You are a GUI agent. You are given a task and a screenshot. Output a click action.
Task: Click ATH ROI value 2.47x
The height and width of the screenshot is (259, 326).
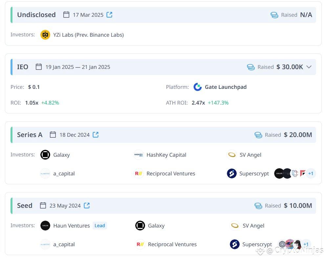pos(198,103)
